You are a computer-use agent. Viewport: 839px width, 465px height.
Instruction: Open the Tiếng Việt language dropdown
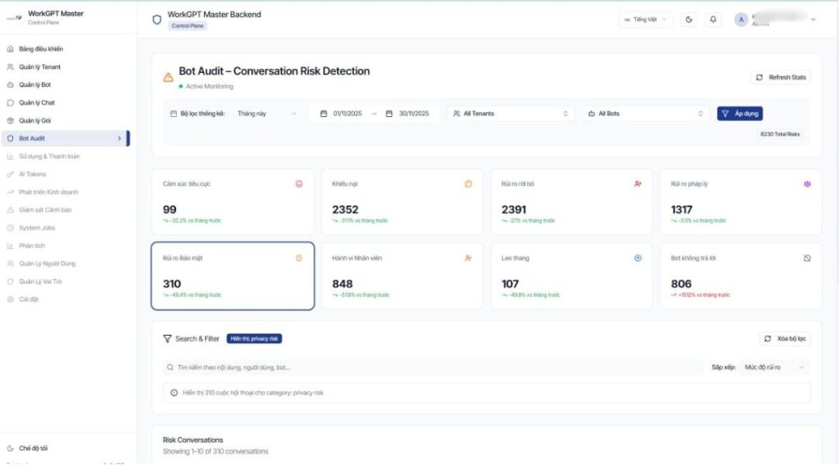click(x=645, y=20)
